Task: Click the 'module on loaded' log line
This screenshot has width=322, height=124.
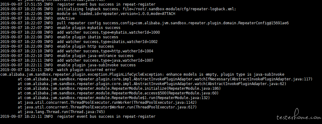Action: [x=88, y=14]
